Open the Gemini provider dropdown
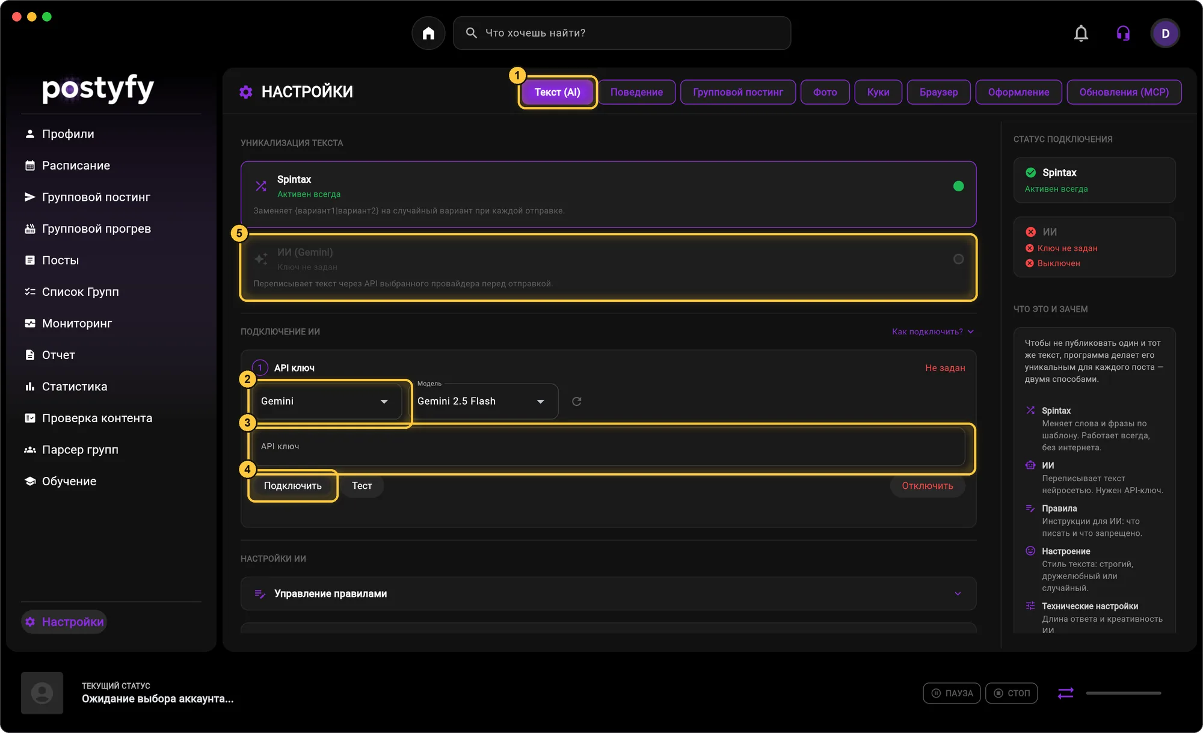The height and width of the screenshot is (733, 1203). pos(325,401)
